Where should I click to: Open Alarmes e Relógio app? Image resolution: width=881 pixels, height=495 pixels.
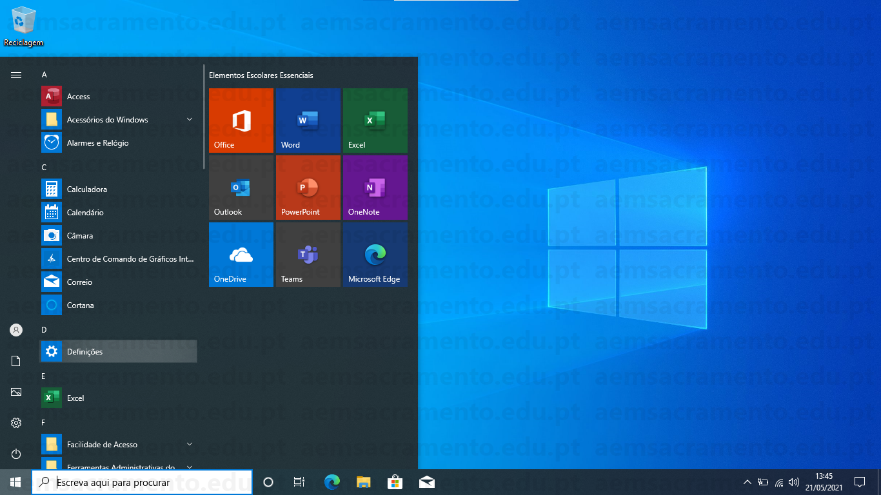[119, 143]
